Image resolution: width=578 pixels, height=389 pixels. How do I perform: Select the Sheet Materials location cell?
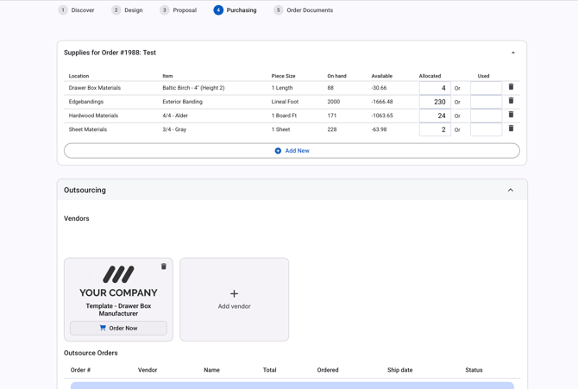tap(88, 129)
